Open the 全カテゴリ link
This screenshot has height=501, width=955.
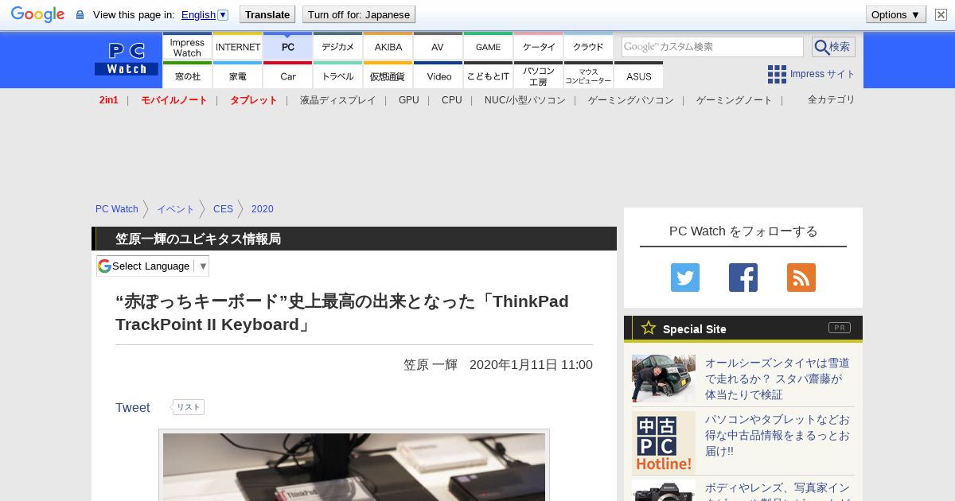pos(831,99)
